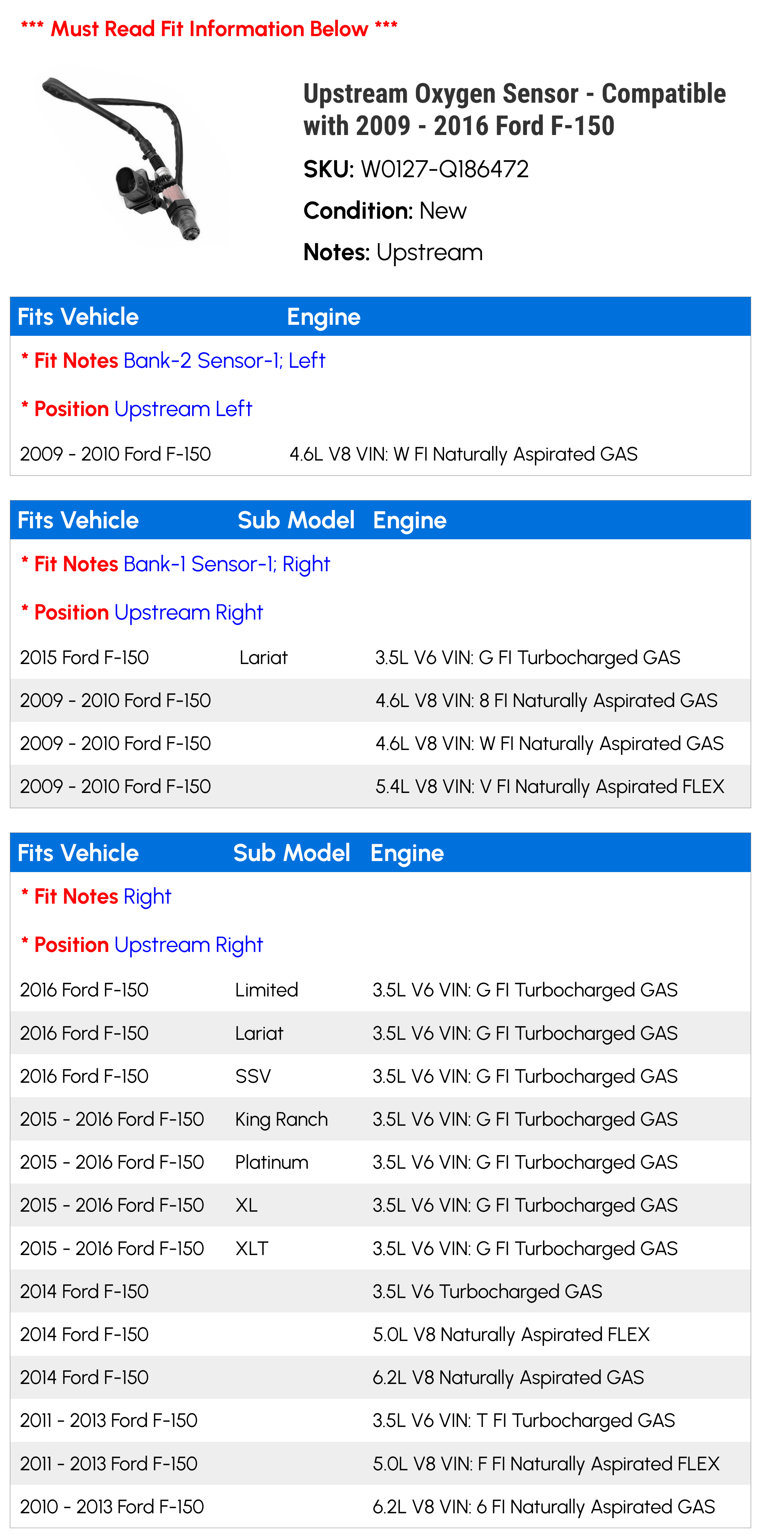Select the Platinum sub model row
761x1538 pixels.
click(x=380, y=1162)
